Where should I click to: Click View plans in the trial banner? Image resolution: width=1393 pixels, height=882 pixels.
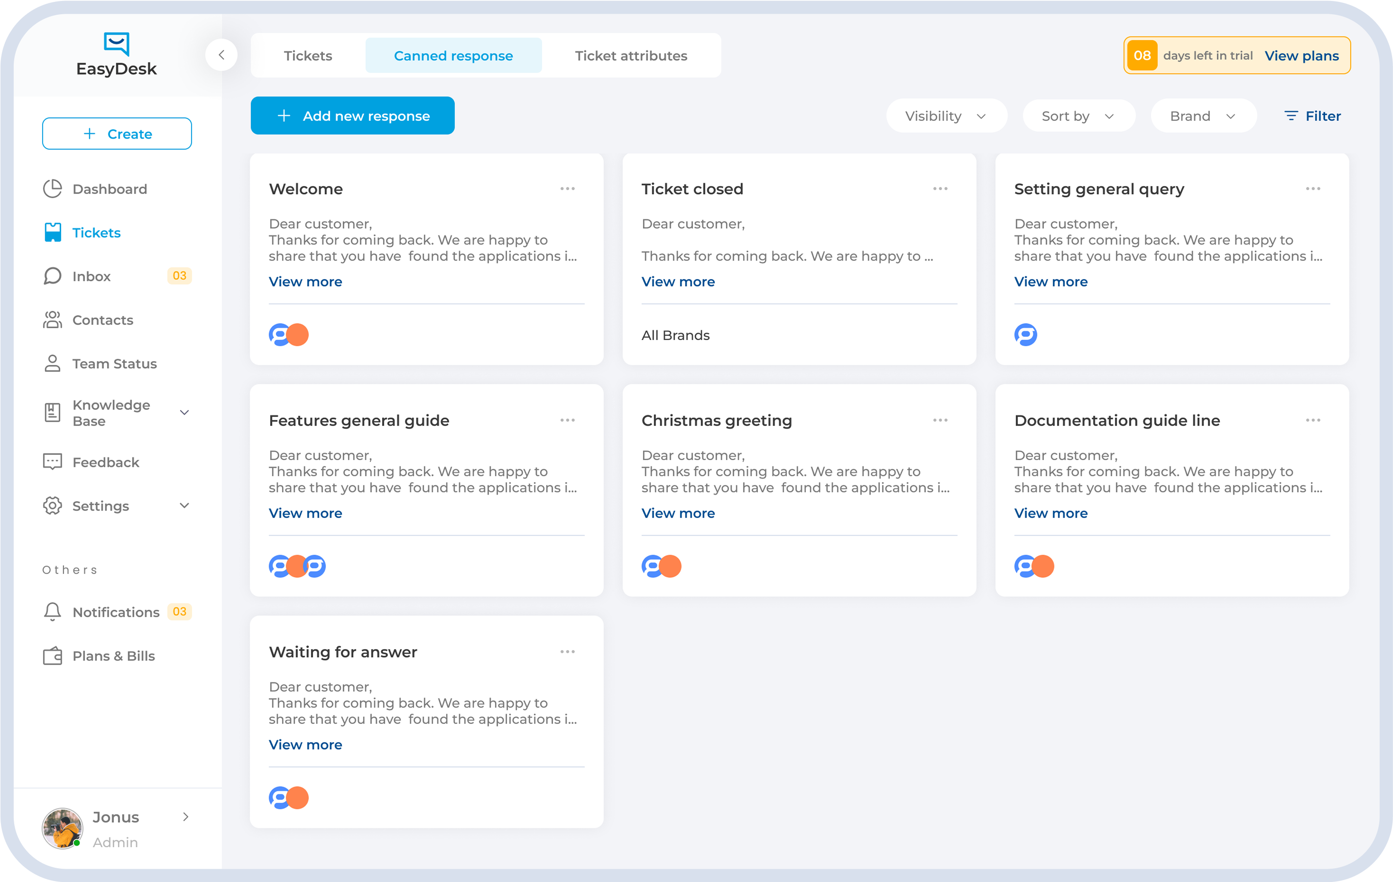[1301, 56]
